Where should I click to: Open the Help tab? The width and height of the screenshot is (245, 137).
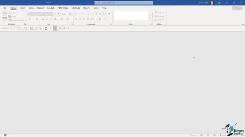(x=104, y=8)
